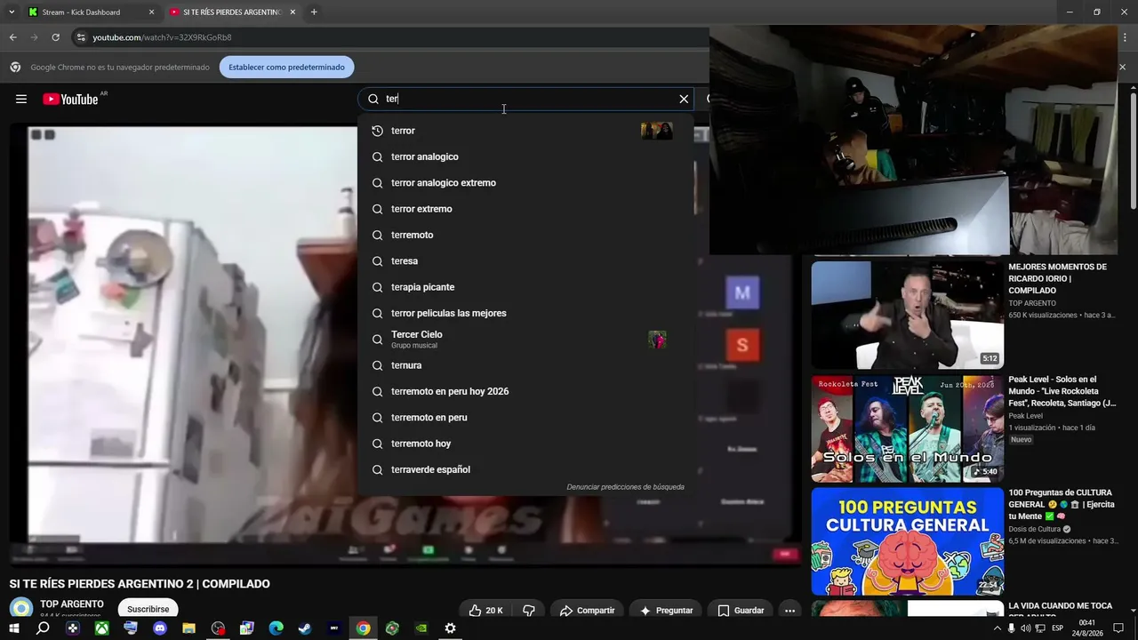Select the "terremoto en peru" suggestion

tap(525, 418)
